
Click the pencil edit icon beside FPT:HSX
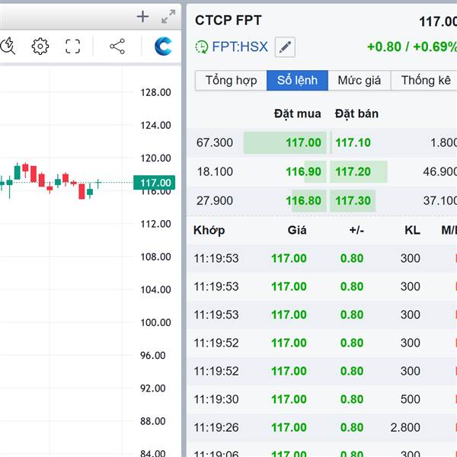(285, 47)
